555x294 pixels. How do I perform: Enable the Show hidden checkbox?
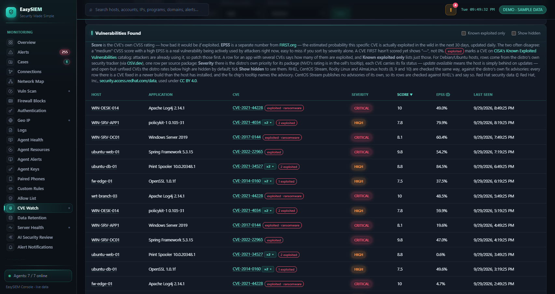coord(514,33)
